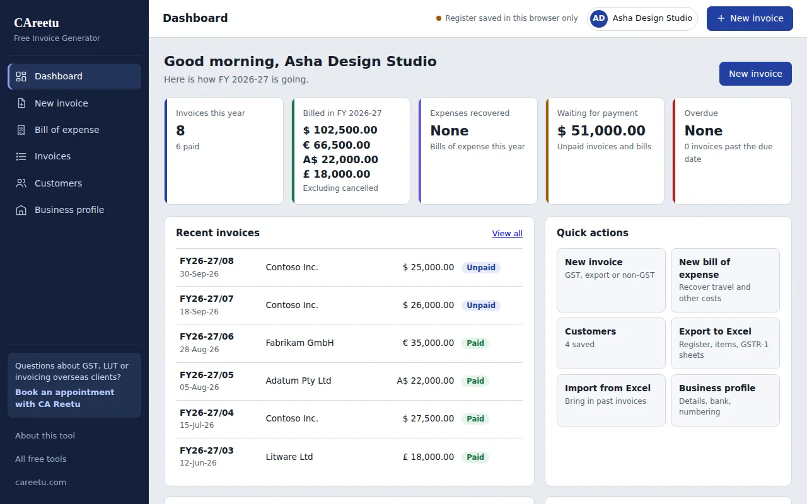Click Asha Design Studio name in header
Viewport: 807px width, 504px height.
pyautogui.click(x=653, y=18)
